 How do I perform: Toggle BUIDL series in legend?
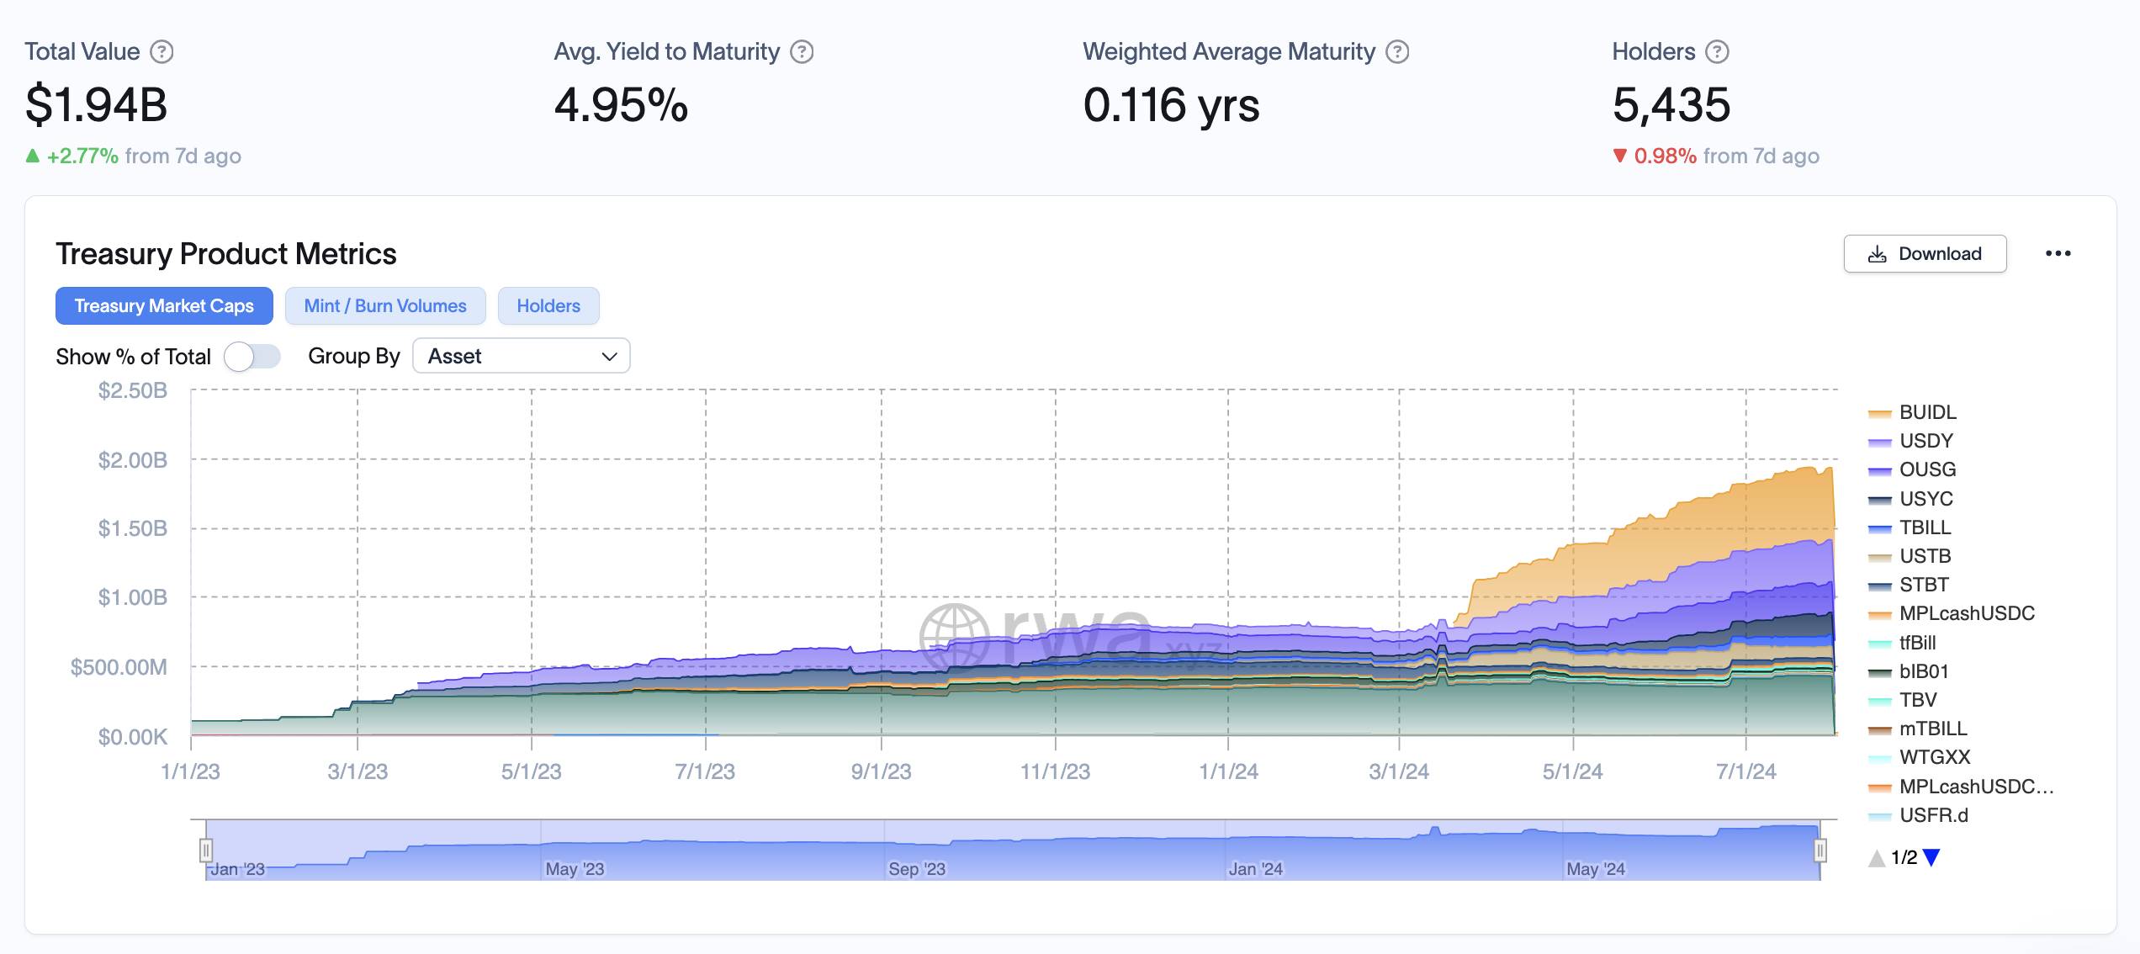(x=1927, y=412)
